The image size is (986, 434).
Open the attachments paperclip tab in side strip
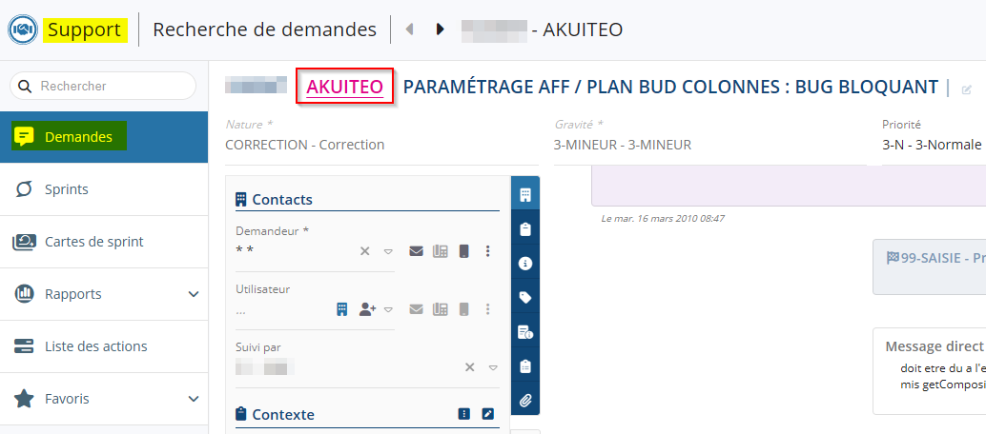[x=524, y=401]
